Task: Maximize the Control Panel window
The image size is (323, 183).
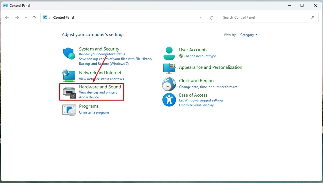Action: 302,6
